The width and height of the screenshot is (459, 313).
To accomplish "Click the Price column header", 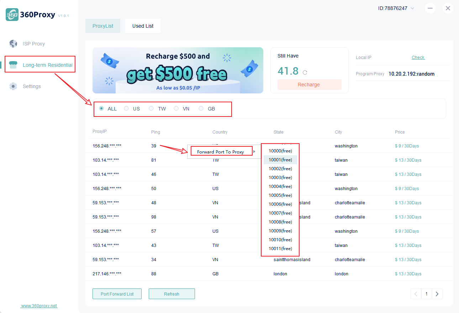I will pyautogui.click(x=400, y=132).
